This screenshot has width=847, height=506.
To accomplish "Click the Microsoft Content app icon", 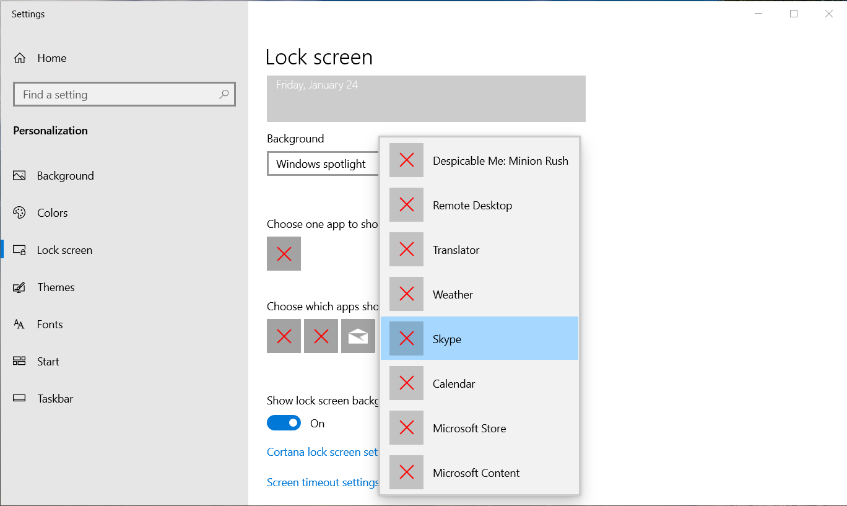I will point(406,473).
